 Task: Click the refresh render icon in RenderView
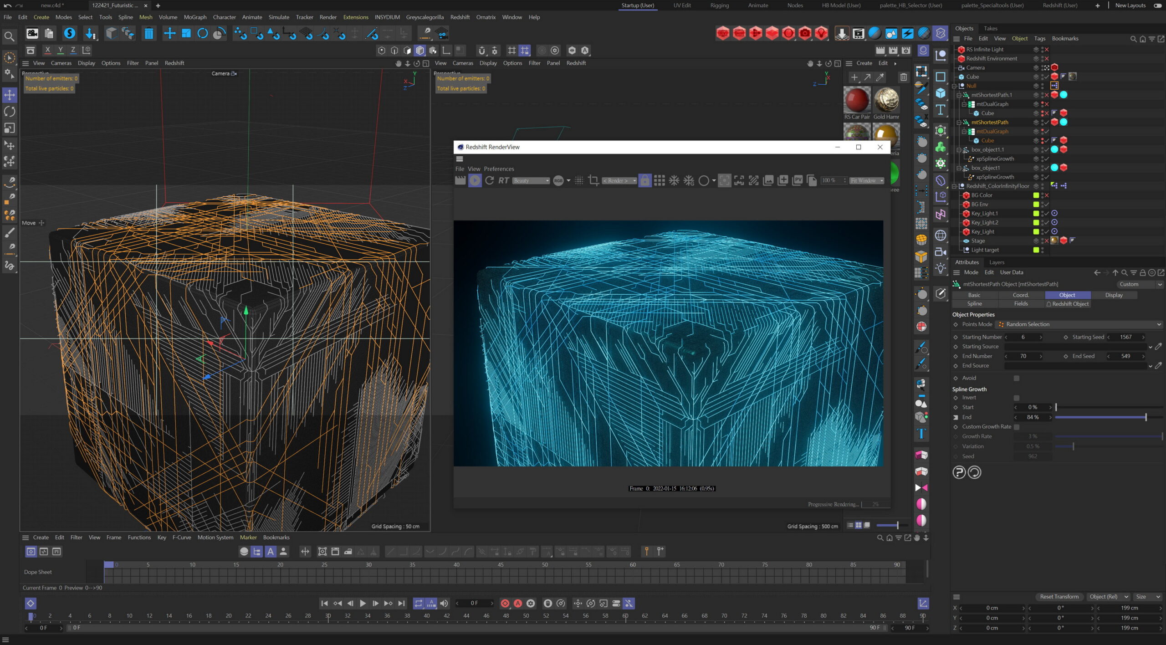tap(490, 180)
